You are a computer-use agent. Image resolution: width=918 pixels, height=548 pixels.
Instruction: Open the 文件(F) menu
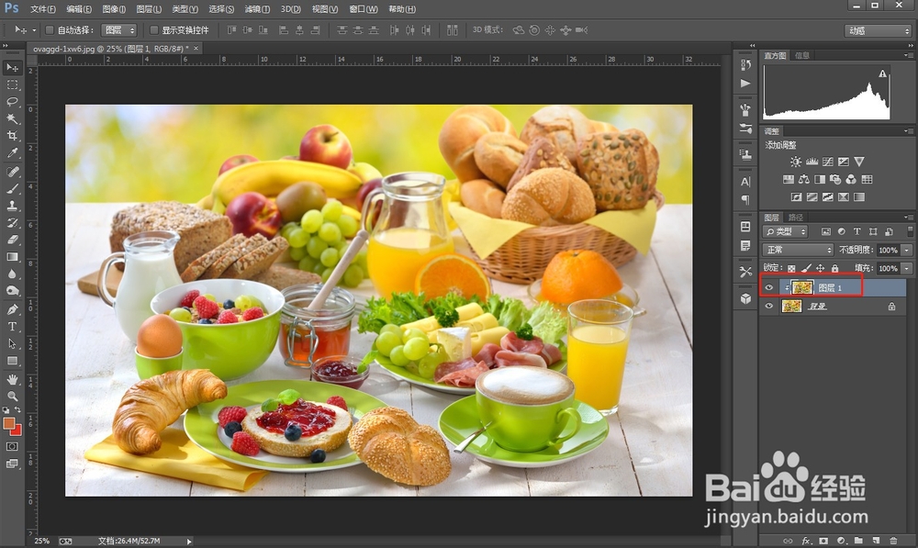[x=43, y=9]
